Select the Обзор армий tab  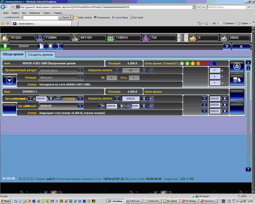tap(13, 54)
